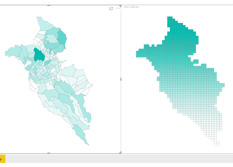Add a new page with plus button
The image size is (233, 167).
(2, 159)
